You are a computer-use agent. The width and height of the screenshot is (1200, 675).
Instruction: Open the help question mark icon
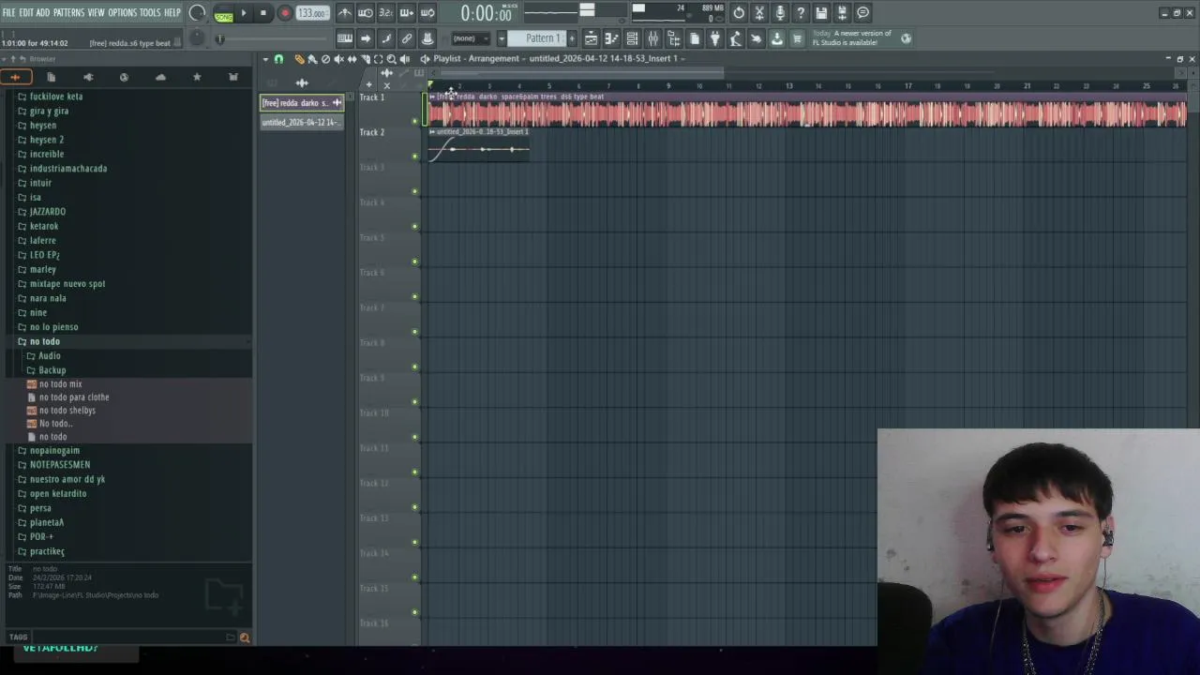coord(801,13)
